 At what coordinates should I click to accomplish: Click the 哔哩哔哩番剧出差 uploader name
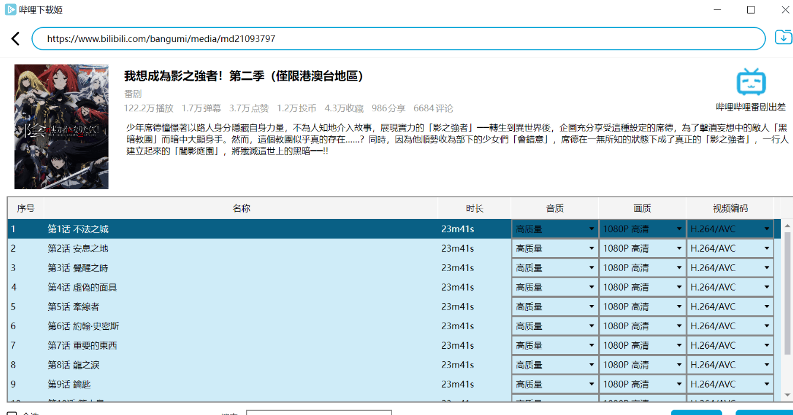(751, 107)
